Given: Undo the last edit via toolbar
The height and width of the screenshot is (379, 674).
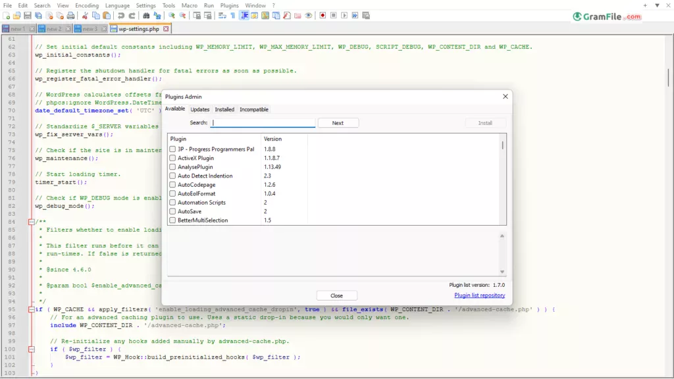Looking at the screenshot, I should (x=121, y=16).
